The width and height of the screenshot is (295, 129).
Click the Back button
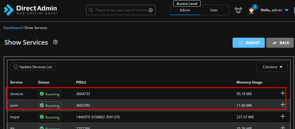coord(280,43)
